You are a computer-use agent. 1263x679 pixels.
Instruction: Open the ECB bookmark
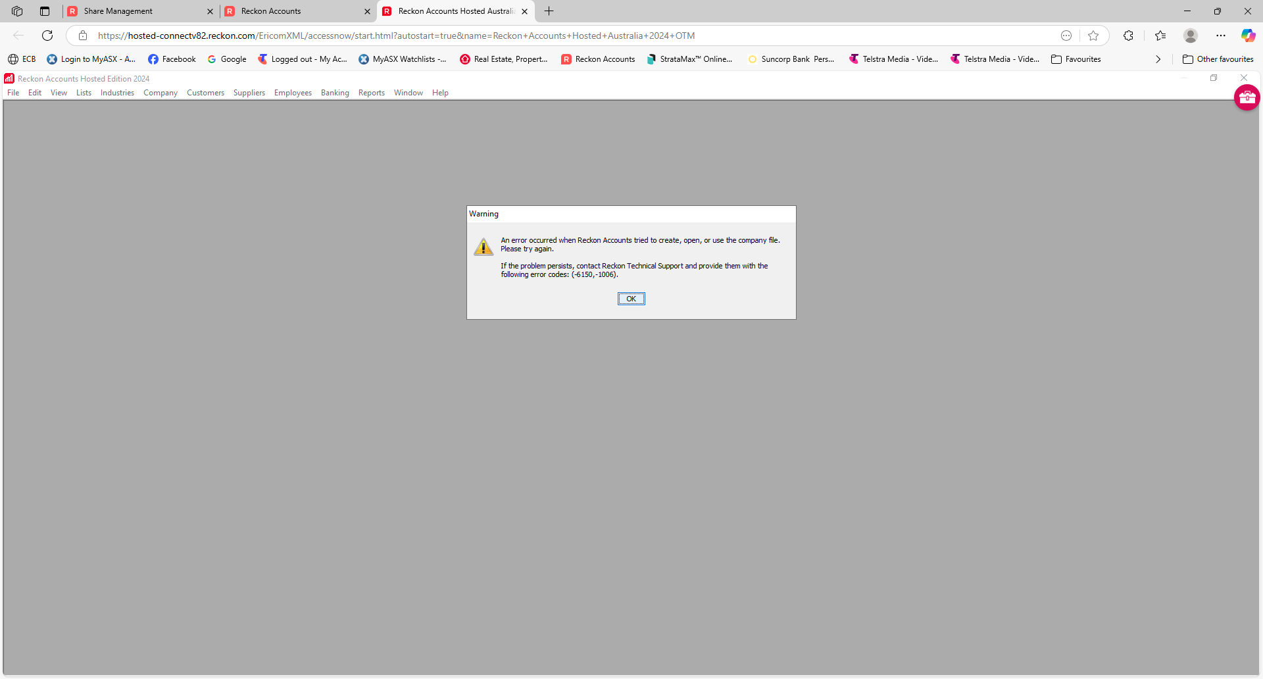22,59
